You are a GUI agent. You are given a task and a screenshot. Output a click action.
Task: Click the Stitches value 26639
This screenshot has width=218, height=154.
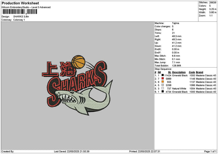coord(213,3)
